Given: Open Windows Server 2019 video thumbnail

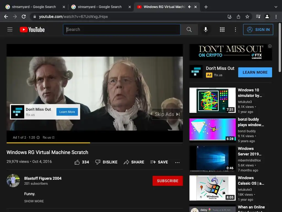Looking at the screenshot, I should coord(212,159).
